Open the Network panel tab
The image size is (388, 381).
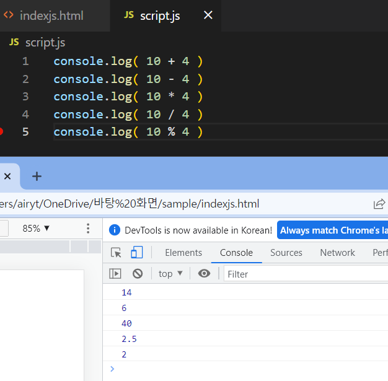tap(338, 253)
